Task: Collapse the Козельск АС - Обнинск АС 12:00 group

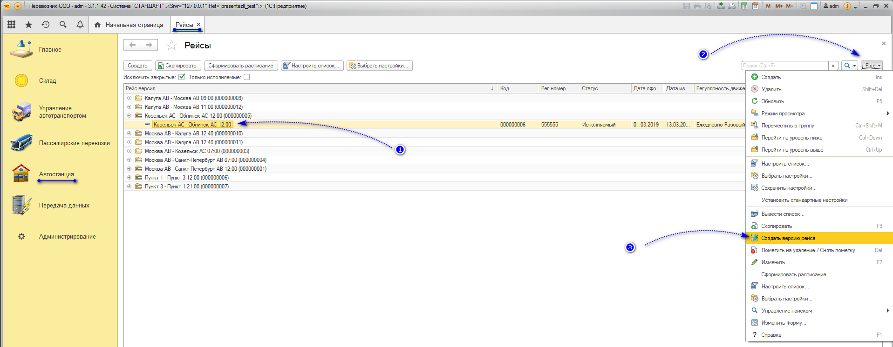Action: (x=130, y=116)
